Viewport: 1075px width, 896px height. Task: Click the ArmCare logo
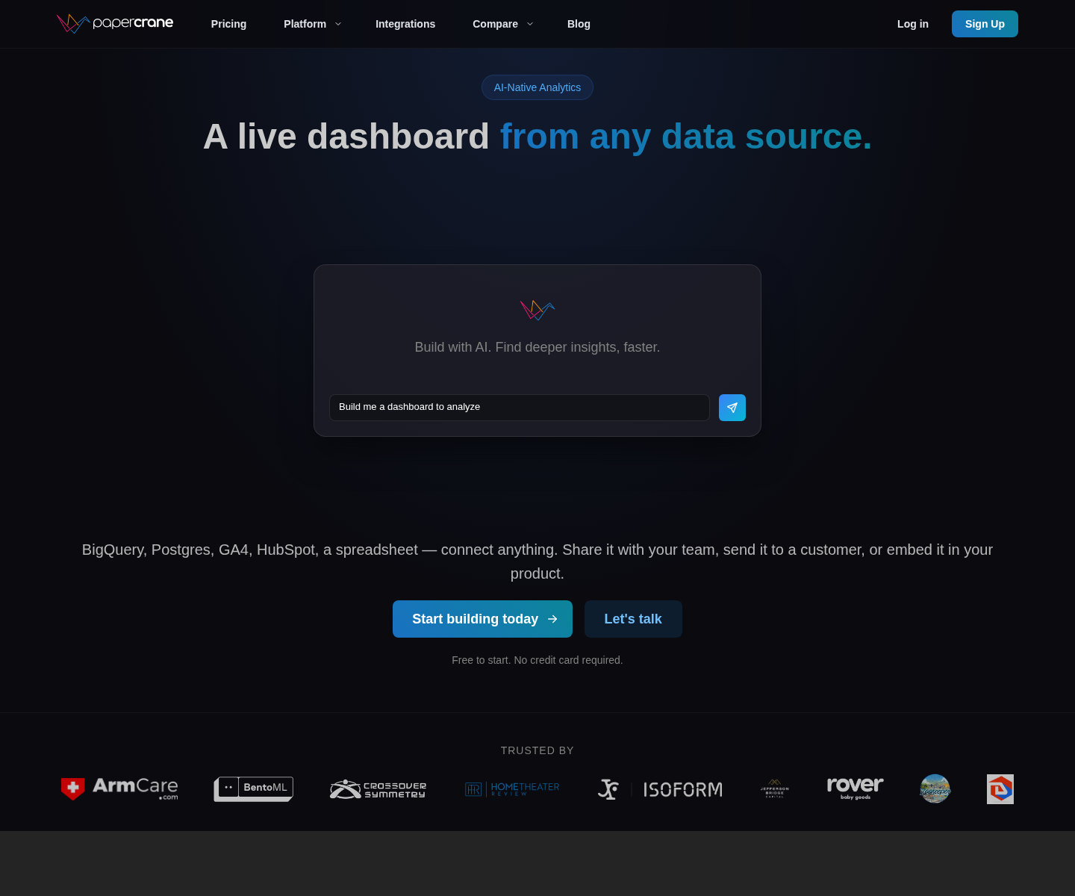[x=119, y=789]
